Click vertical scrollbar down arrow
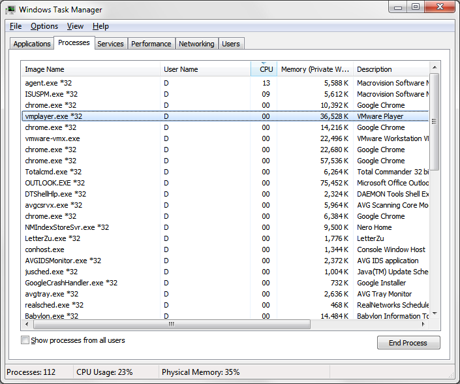Viewport: 460px width, 384px height. pyautogui.click(x=434, y=312)
